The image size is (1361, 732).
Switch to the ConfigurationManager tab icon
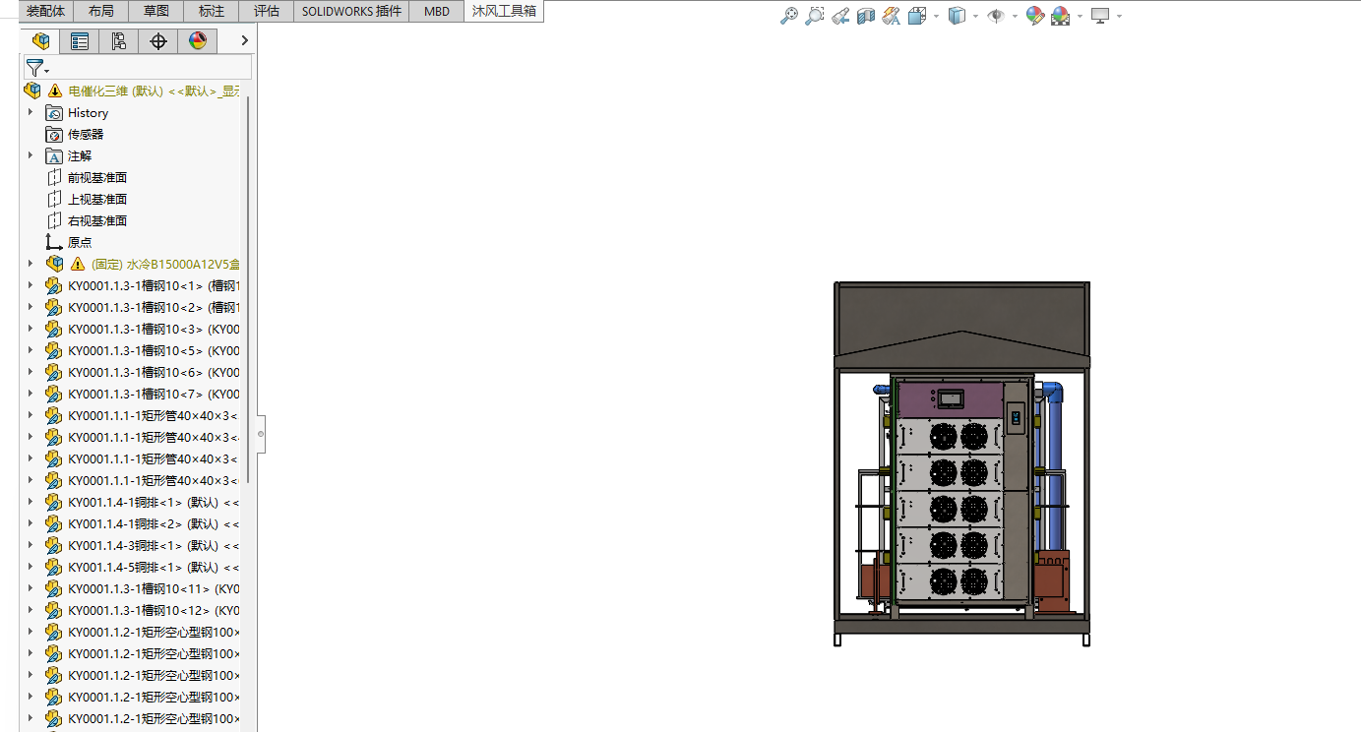click(x=119, y=40)
